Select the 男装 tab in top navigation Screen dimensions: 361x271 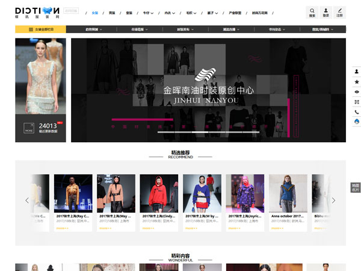click(112, 13)
